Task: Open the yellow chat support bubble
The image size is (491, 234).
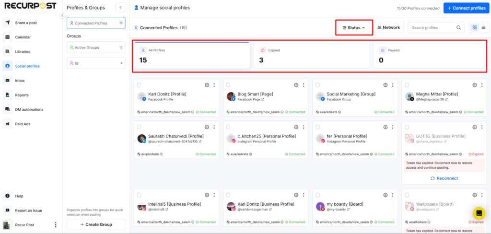Action: point(479,213)
